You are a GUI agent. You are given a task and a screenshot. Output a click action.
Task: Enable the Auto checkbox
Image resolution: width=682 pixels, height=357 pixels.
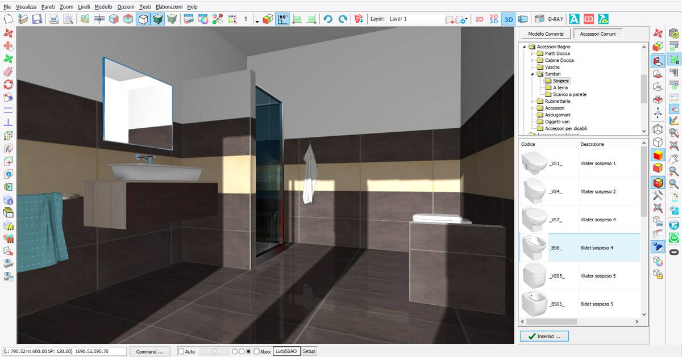coord(181,351)
